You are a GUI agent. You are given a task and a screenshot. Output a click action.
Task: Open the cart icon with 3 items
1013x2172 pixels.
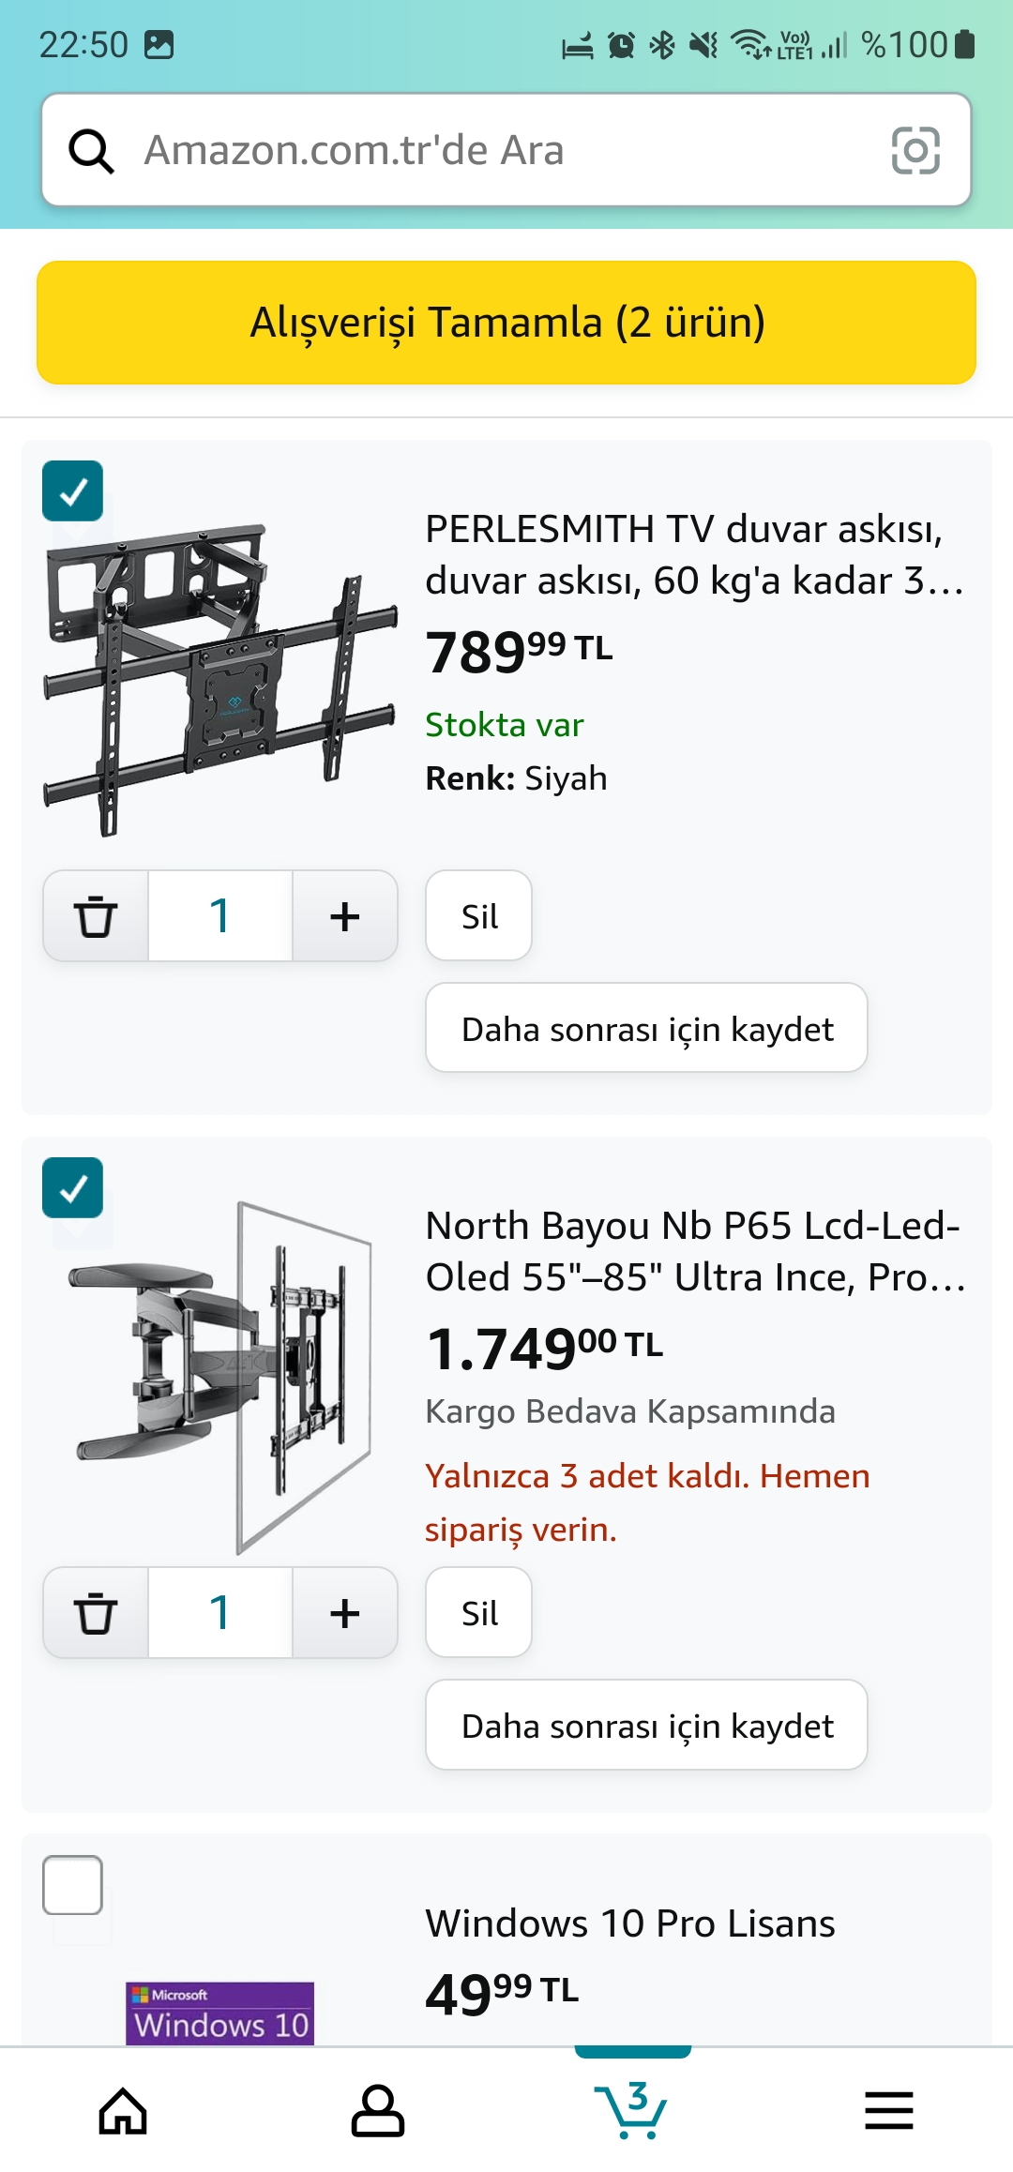click(632, 2110)
